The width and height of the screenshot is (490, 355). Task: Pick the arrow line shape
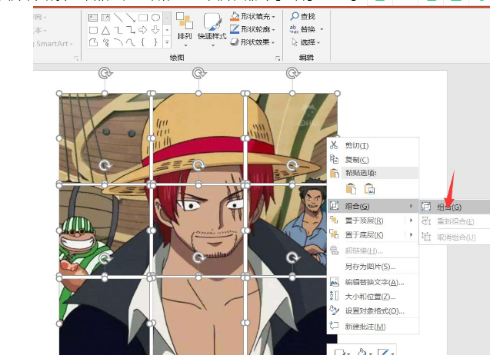tap(131, 18)
